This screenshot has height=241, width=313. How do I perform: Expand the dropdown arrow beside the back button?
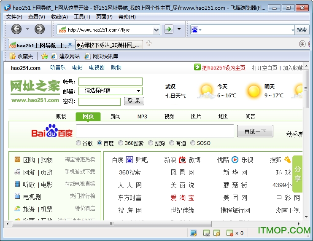click(27, 29)
